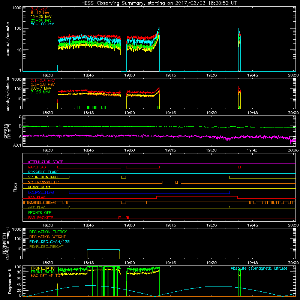Click the HESSI Observing Summary title text
Screen dimensions: 300x300
pyautogui.click(x=159, y=3)
